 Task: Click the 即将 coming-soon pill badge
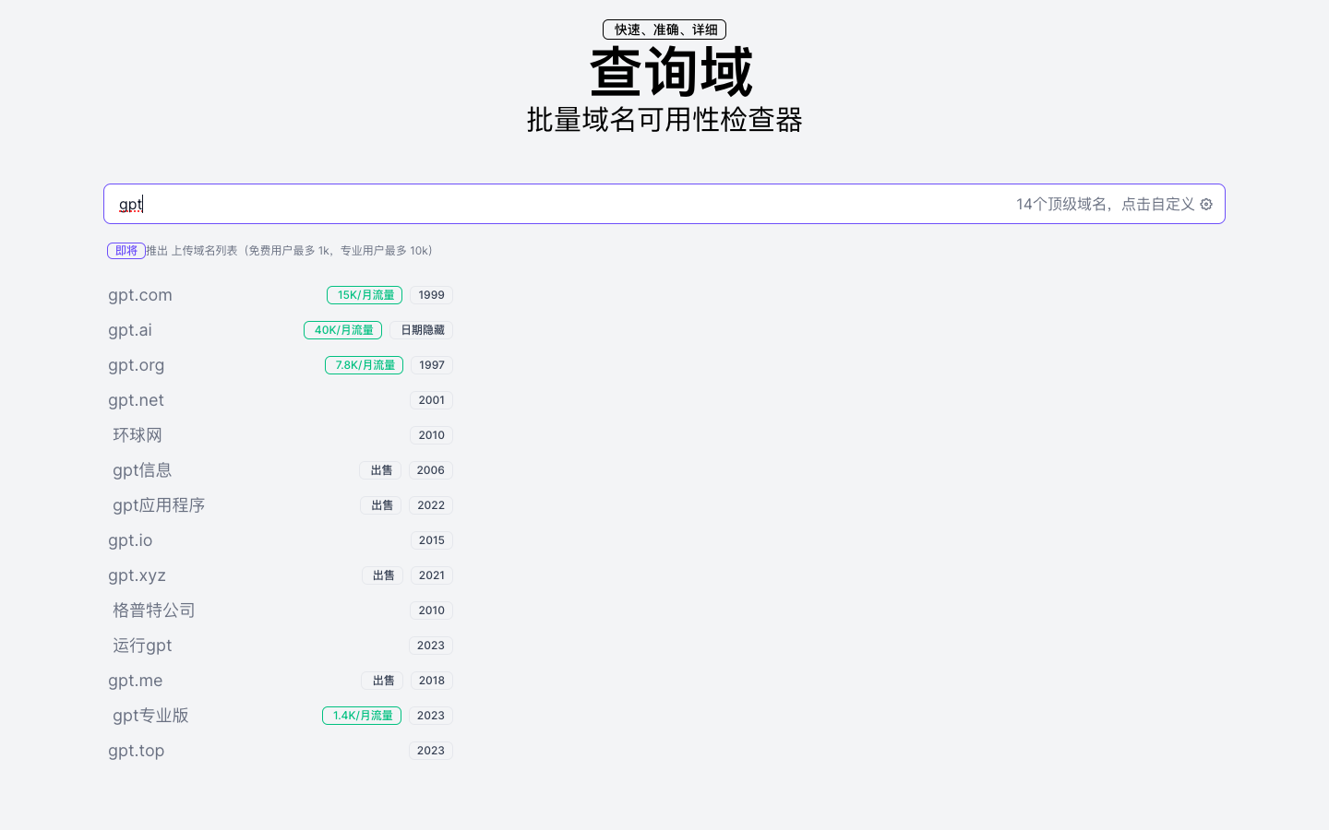click(x=126, y=250)
